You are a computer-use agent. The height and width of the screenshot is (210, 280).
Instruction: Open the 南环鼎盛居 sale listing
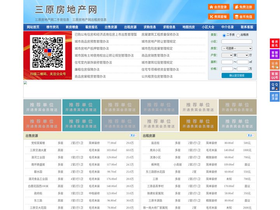coord(38,164)
